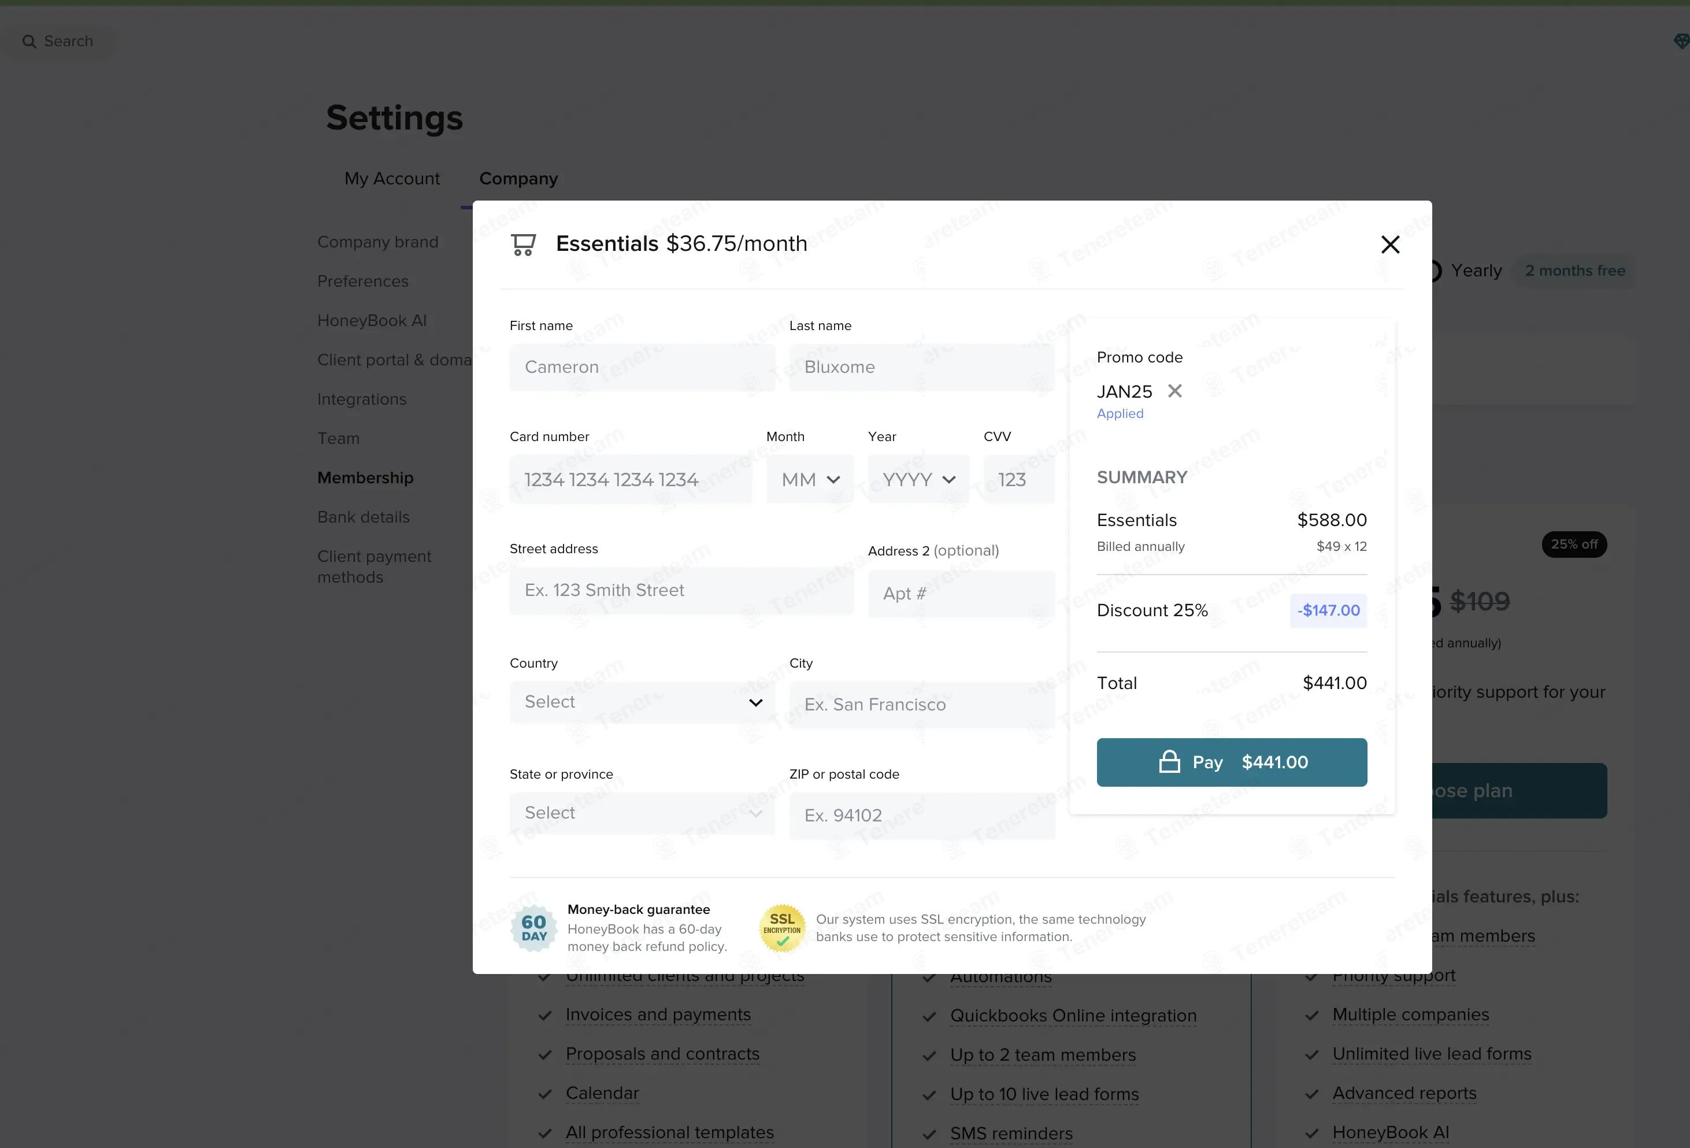The height and width of the screenshot is (1148, 1690).
Task: Open the State or province dropdown
Action: coord(642,813)
